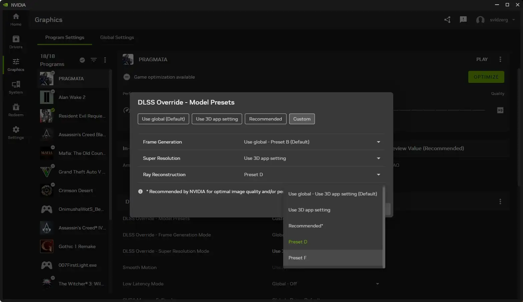Click the verified checkmark icon above programs
Screen dimensions: 523x302
tap(82, 60)
